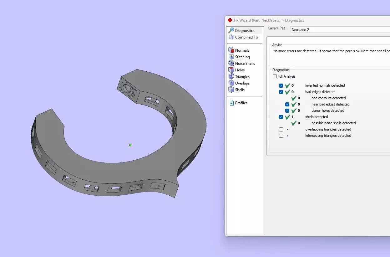Screen dimensions: 390x257
Task: Enable the Full Analysis checkbox
Action: [x=275, y=76]
